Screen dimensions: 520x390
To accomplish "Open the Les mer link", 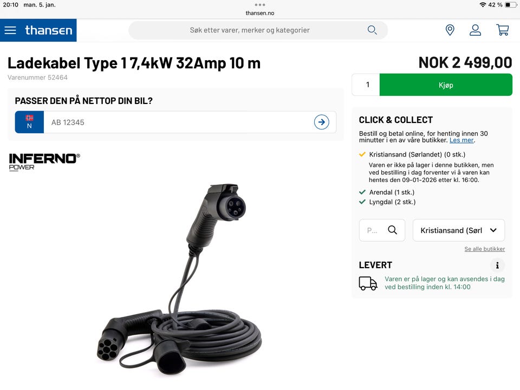I will [461, 140].
